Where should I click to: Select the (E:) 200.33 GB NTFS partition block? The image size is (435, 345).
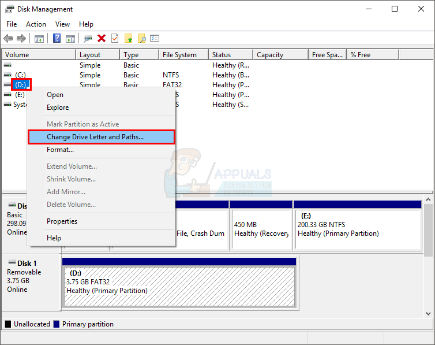pyautogui.click(x=358, y=225)
